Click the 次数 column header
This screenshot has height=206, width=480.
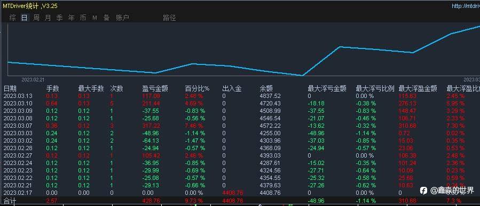(116, 89)
